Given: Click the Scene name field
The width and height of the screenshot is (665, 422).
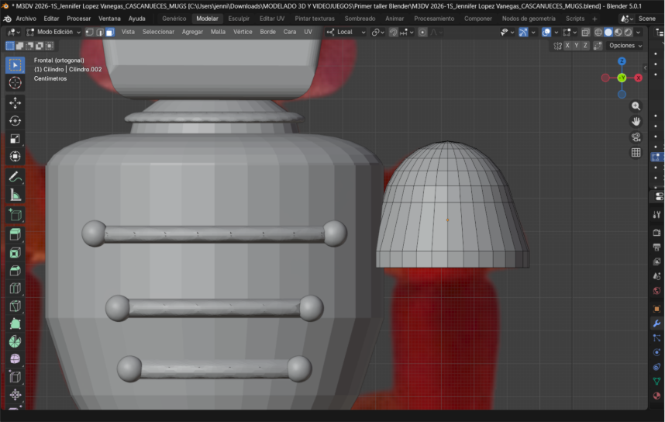Looking at the screenshot, I should coord(646,18).
